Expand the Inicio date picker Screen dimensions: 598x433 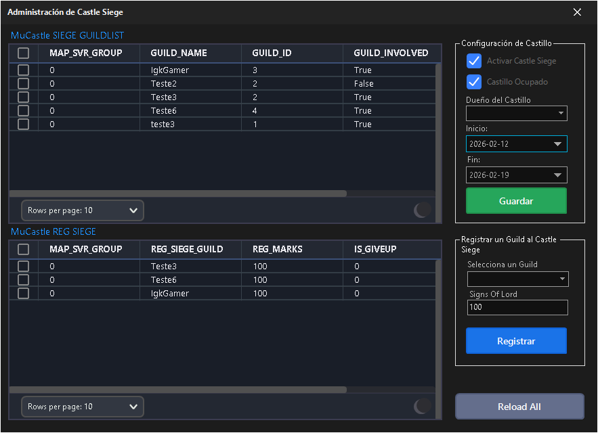tap(557, 144)
